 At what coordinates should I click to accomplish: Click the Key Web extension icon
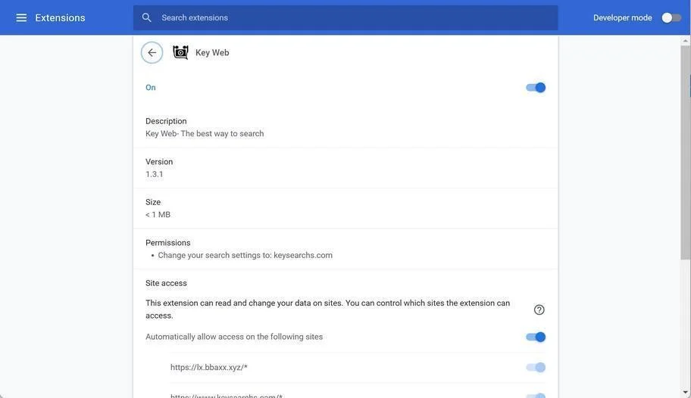pos(180,52)
